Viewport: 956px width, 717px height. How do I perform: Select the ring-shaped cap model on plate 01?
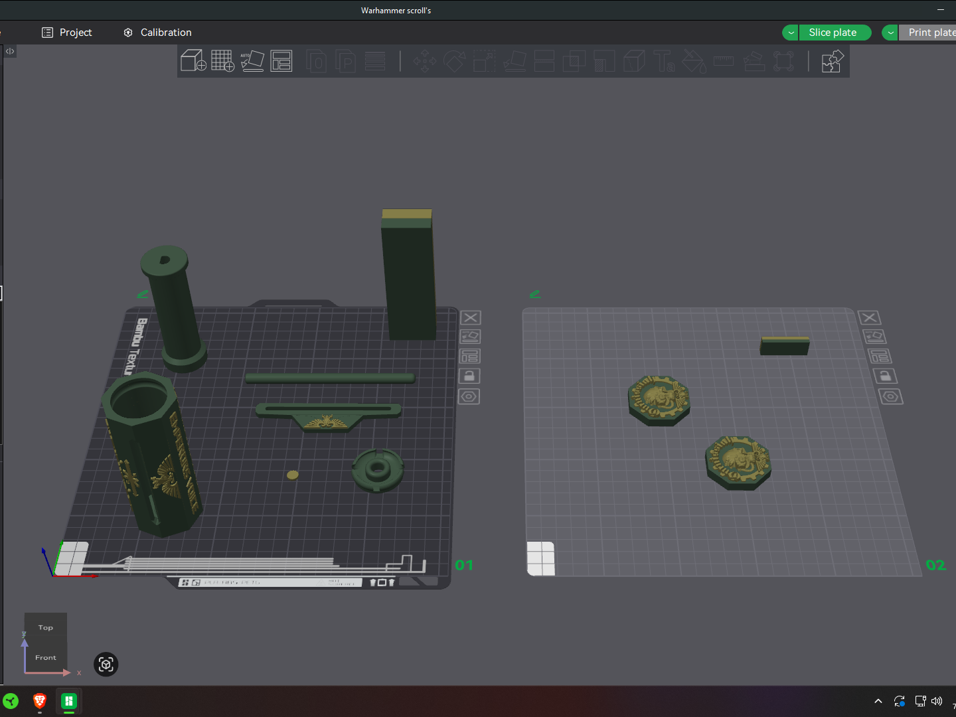(x=378, y=469)
